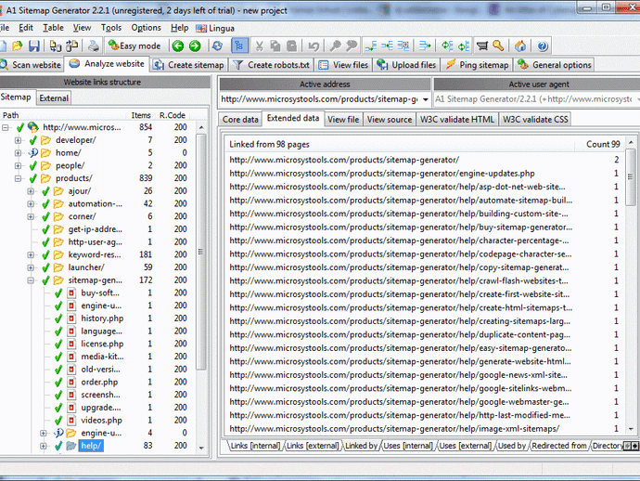Open the Table menu
Image resolution: width=640 pixels, height=481 pixels.
pyautogui.click(x=53, y=28)
